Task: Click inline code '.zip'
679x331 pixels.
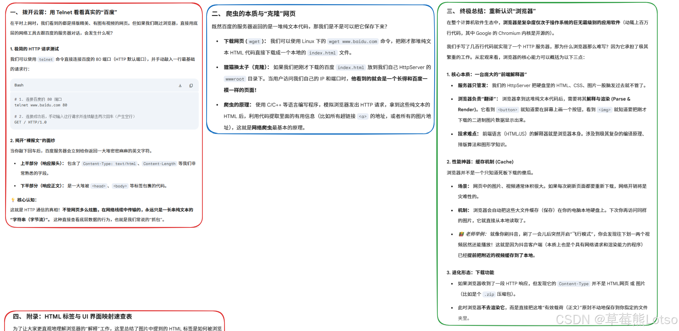Action: tap(489, 294)
